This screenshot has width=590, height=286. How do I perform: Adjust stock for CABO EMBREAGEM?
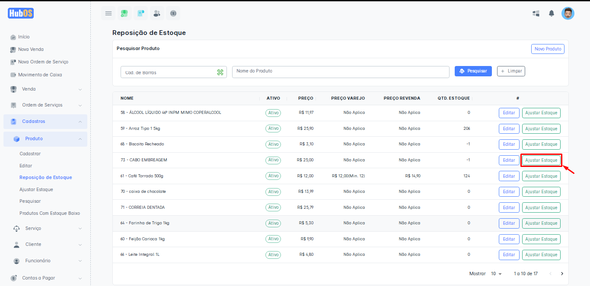[x=541, y=160]
